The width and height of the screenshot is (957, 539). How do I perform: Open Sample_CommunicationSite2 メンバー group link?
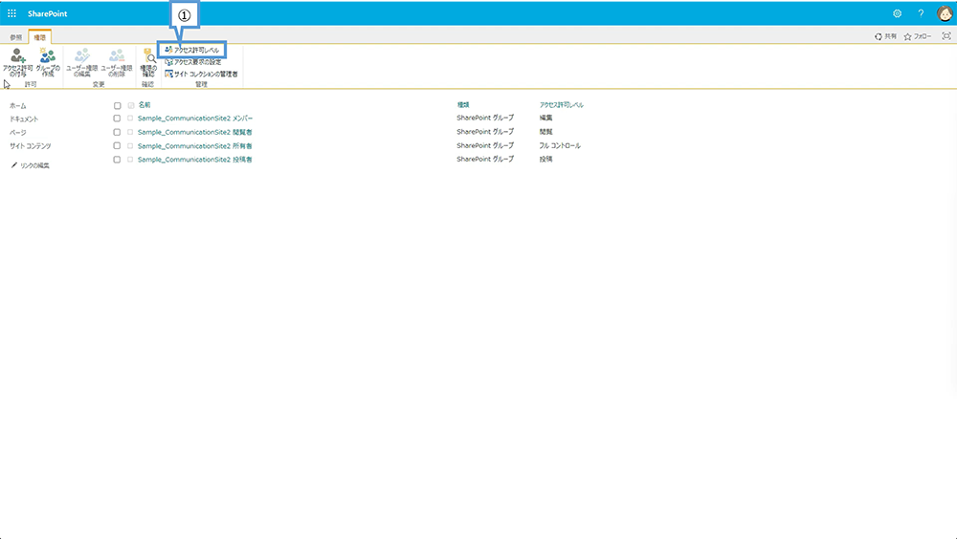[x=194, y=119]
